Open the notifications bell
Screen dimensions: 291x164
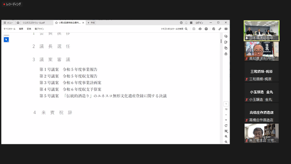(x=186, y=23)
